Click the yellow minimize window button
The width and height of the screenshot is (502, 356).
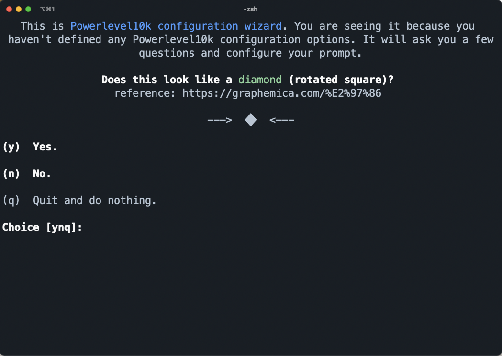point(19,9)
